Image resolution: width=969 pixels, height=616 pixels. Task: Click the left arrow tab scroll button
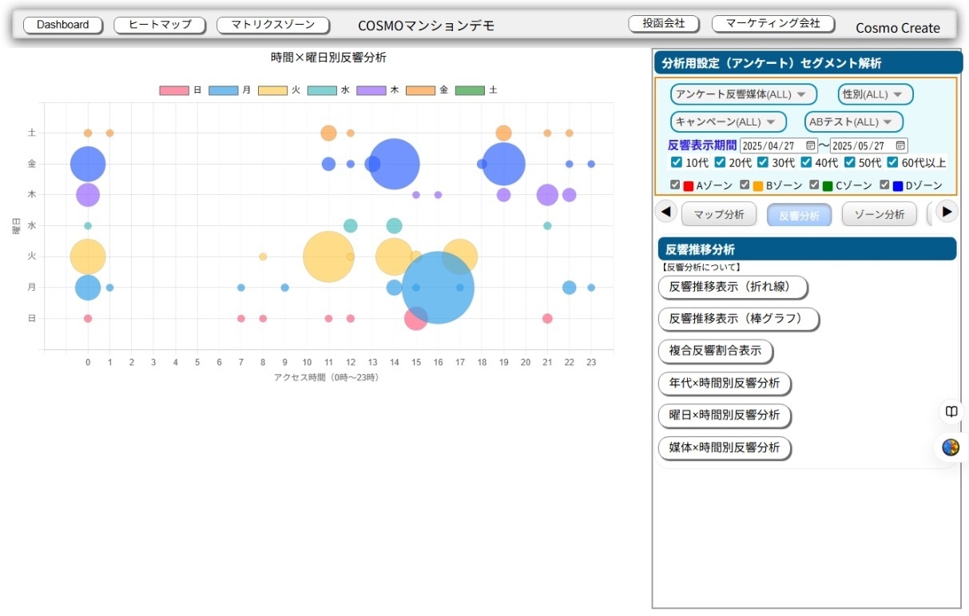click(x=666, y=212)
